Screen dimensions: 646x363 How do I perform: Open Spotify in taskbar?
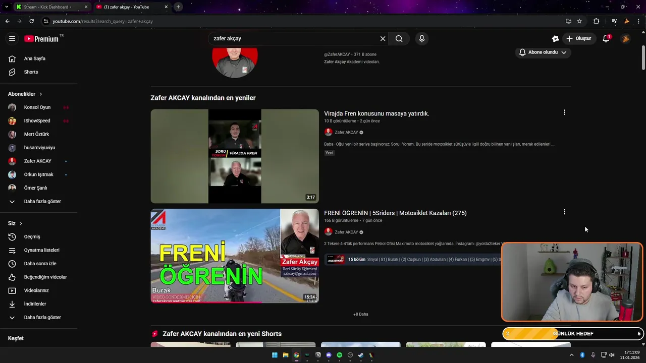[340, 355]
